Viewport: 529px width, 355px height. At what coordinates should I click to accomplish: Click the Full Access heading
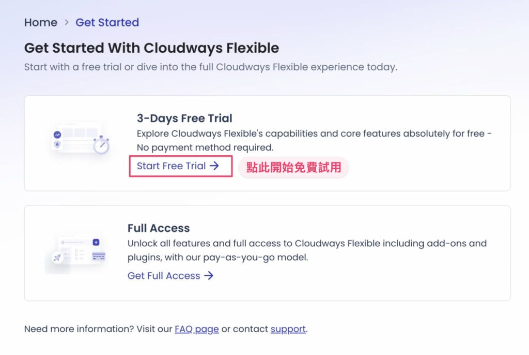pyautogui.click(x=159, y=228)
